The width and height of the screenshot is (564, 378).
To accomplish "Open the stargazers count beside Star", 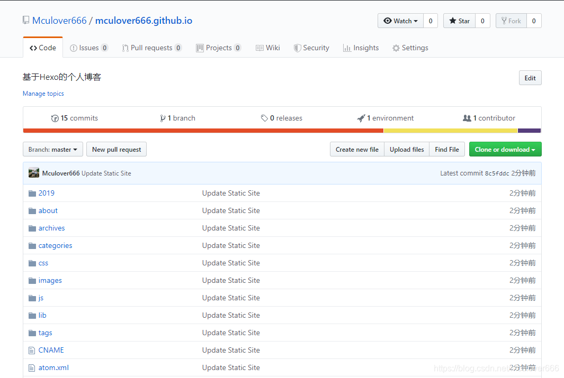I will coord(482,21).
